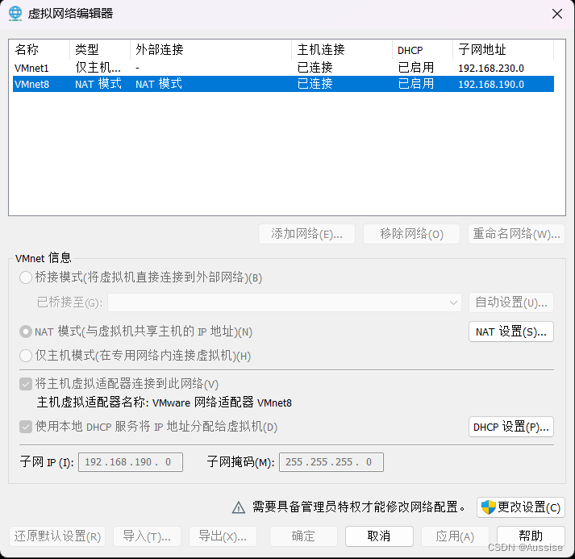The image size is (575, 559).
Task: Click the Virtual Network Editor globe icon
Action: coord(15,14)
